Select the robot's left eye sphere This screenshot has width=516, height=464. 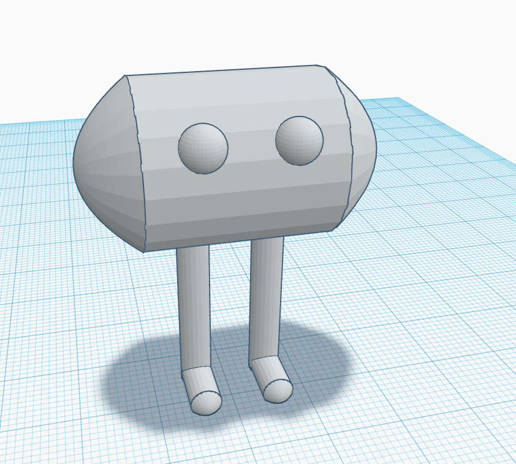(x=203, y=148)
